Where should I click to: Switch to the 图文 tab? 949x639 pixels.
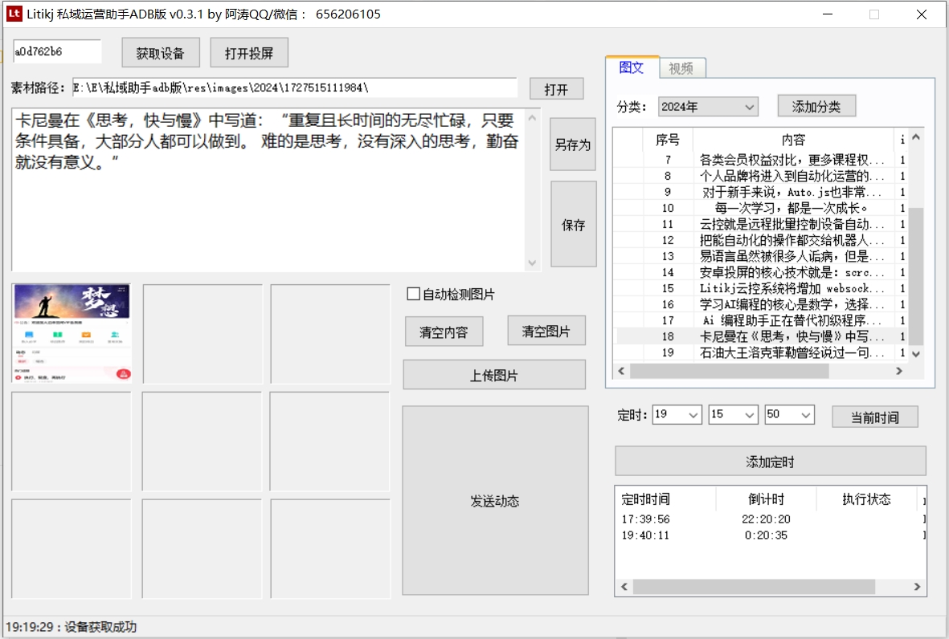(632, 69)
